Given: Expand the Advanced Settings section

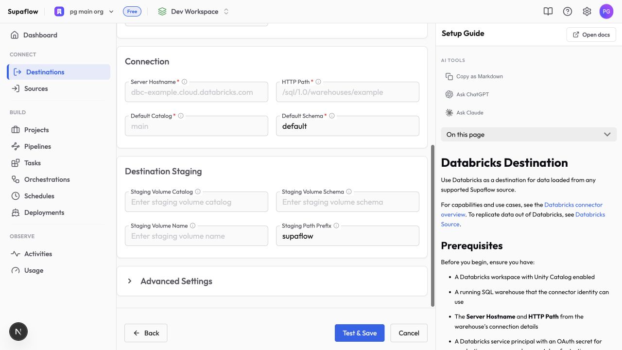Looking at the screenshot, I should click(272, 281).
